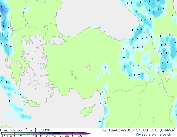Click the 'Precipitation [mm]' title text
This screenshot has width=177, height=137.
click(18, 130)
